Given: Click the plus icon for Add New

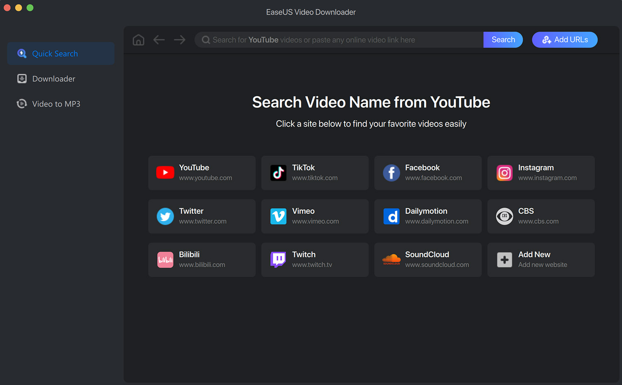Looking at the screenshot, I should 505,260.
